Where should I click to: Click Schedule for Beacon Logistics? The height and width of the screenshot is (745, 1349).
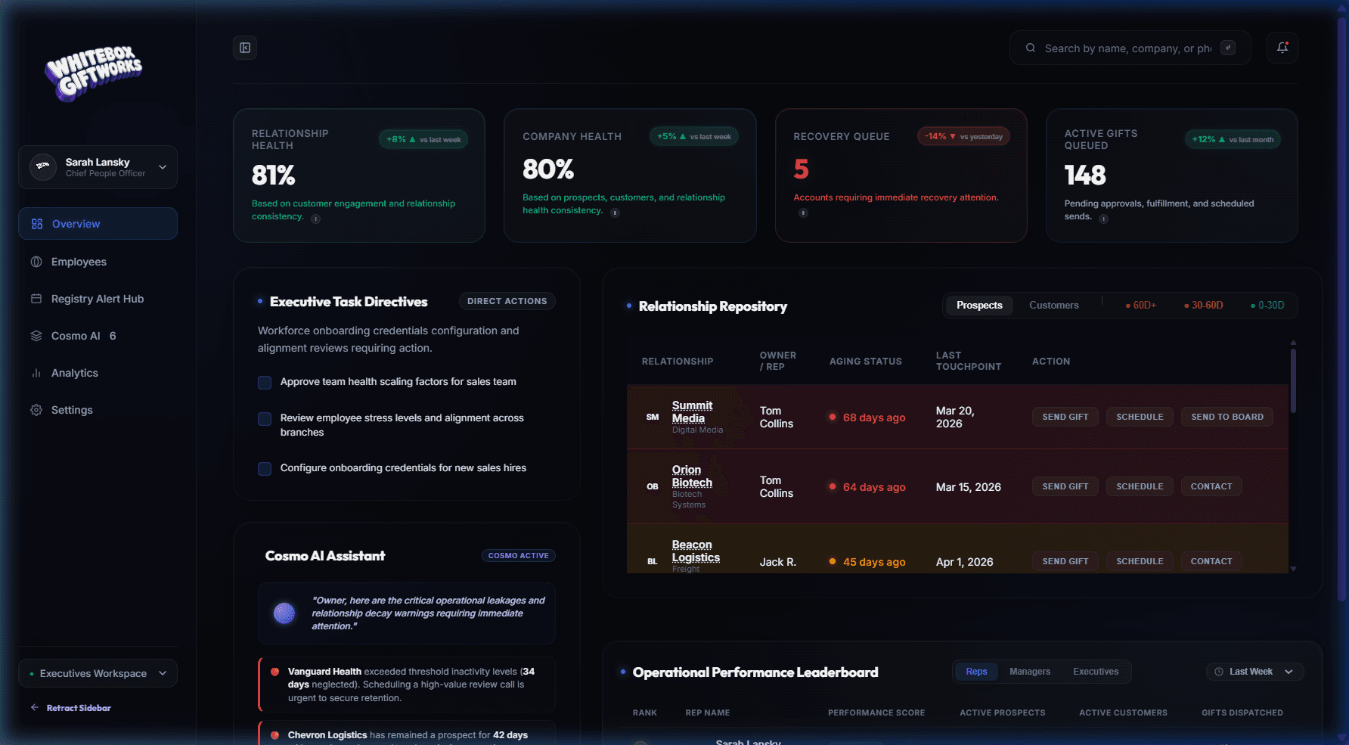point(1140,561)
